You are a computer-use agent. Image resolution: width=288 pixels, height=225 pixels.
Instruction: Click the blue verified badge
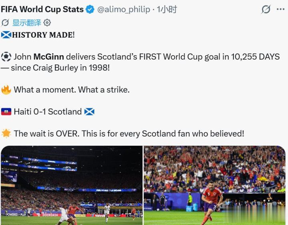(x=90, y=9)
